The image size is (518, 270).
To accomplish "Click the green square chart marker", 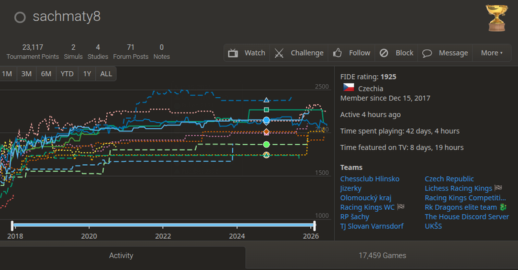I will click(x=266, y=109).
